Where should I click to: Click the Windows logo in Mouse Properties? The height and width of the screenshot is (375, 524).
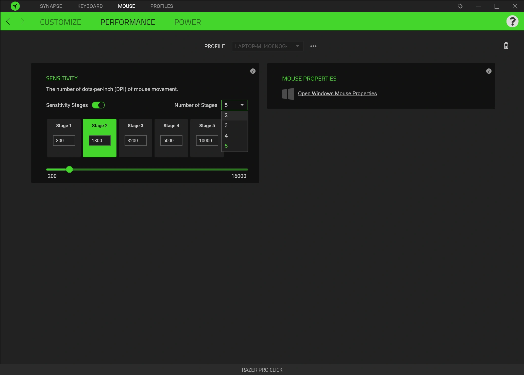[288, 94]
